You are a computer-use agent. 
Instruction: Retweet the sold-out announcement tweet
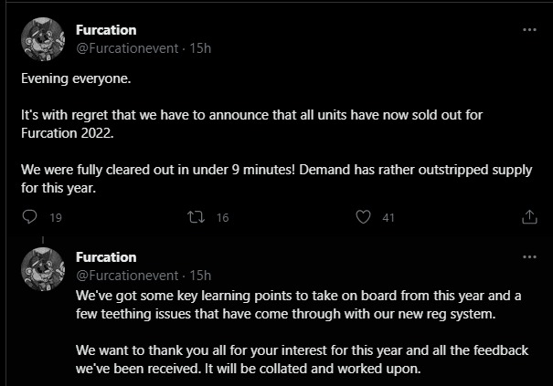[194, 217]
